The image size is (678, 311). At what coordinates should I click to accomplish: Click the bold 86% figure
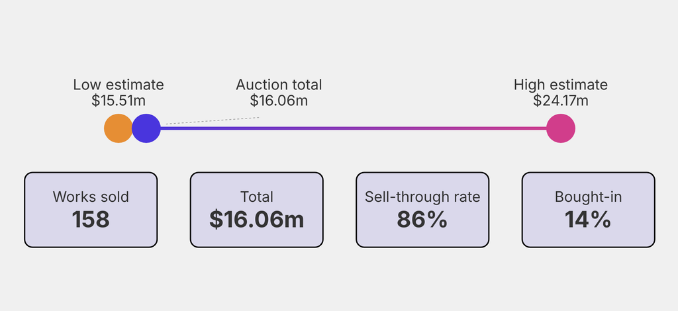tap(422, 220)
